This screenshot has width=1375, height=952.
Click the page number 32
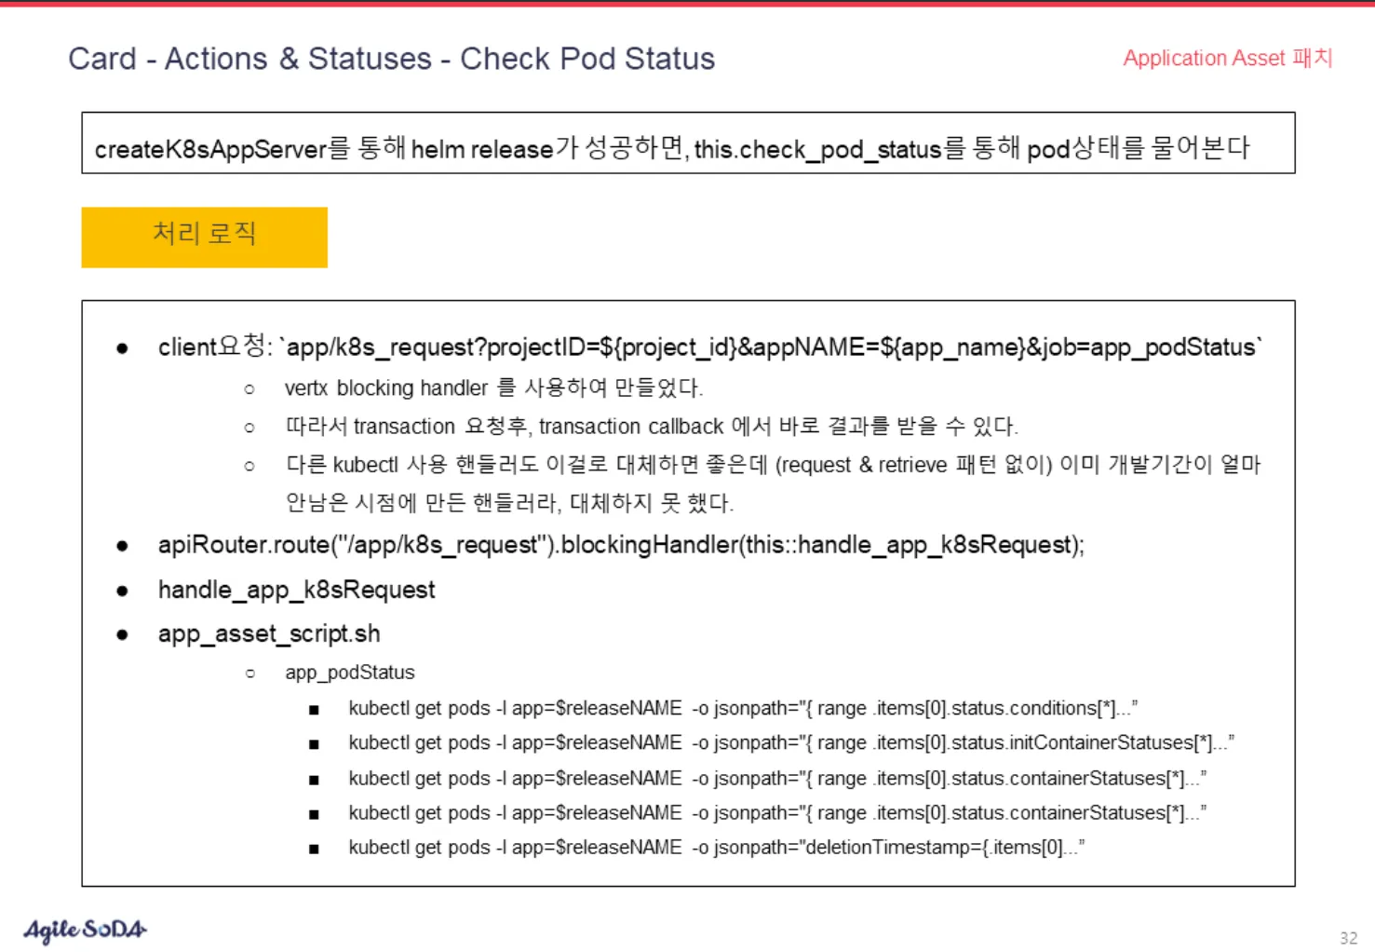point(1348,937)
